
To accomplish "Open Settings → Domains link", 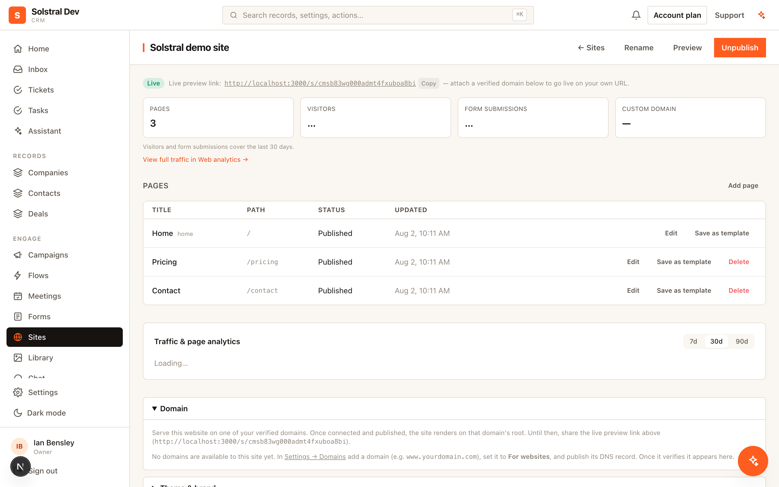I will pos(315,457).
